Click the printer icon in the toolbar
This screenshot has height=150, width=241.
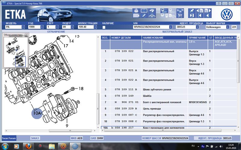coord(136,11)
